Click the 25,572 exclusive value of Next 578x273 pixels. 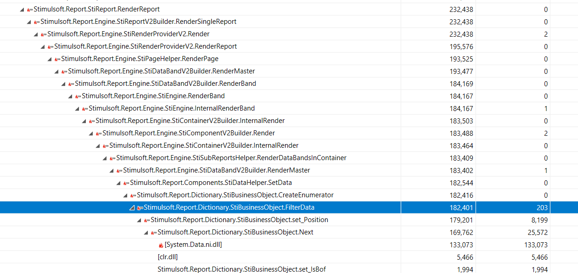pos(538,233)
